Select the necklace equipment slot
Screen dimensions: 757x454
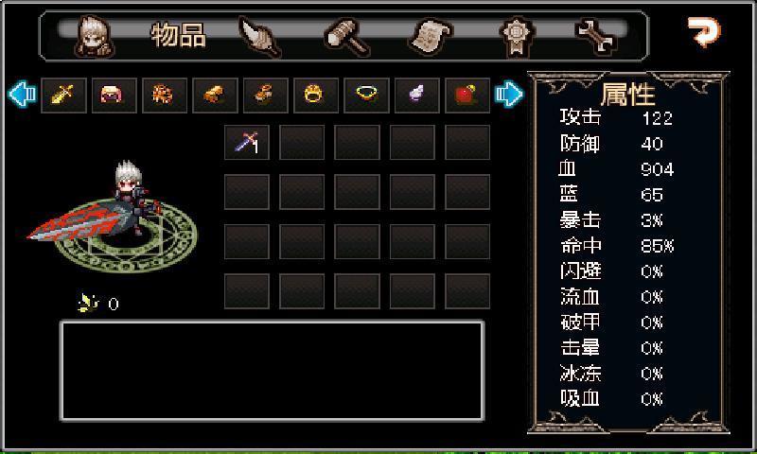pyautogui.click(x=366, y=95)
